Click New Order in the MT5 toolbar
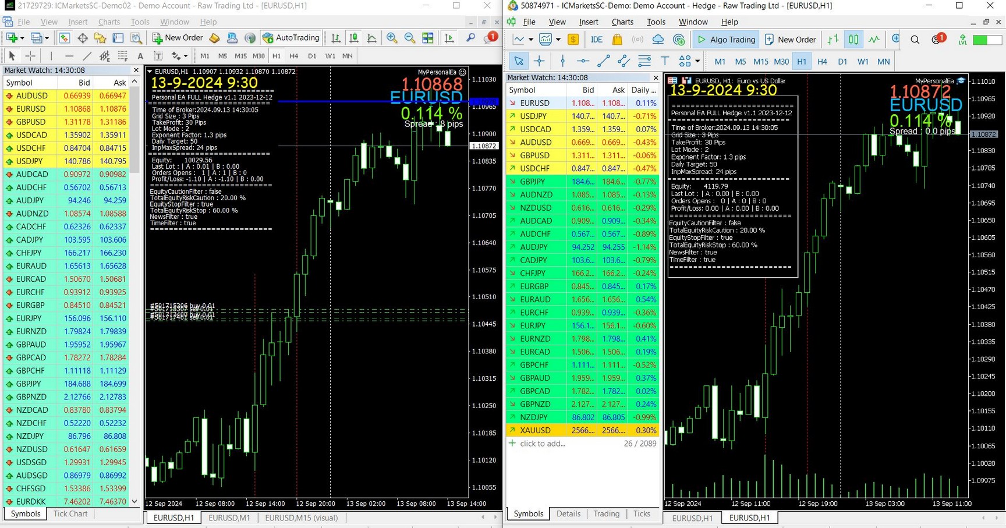The image size is (1006, 528). [x=790, y=40]
